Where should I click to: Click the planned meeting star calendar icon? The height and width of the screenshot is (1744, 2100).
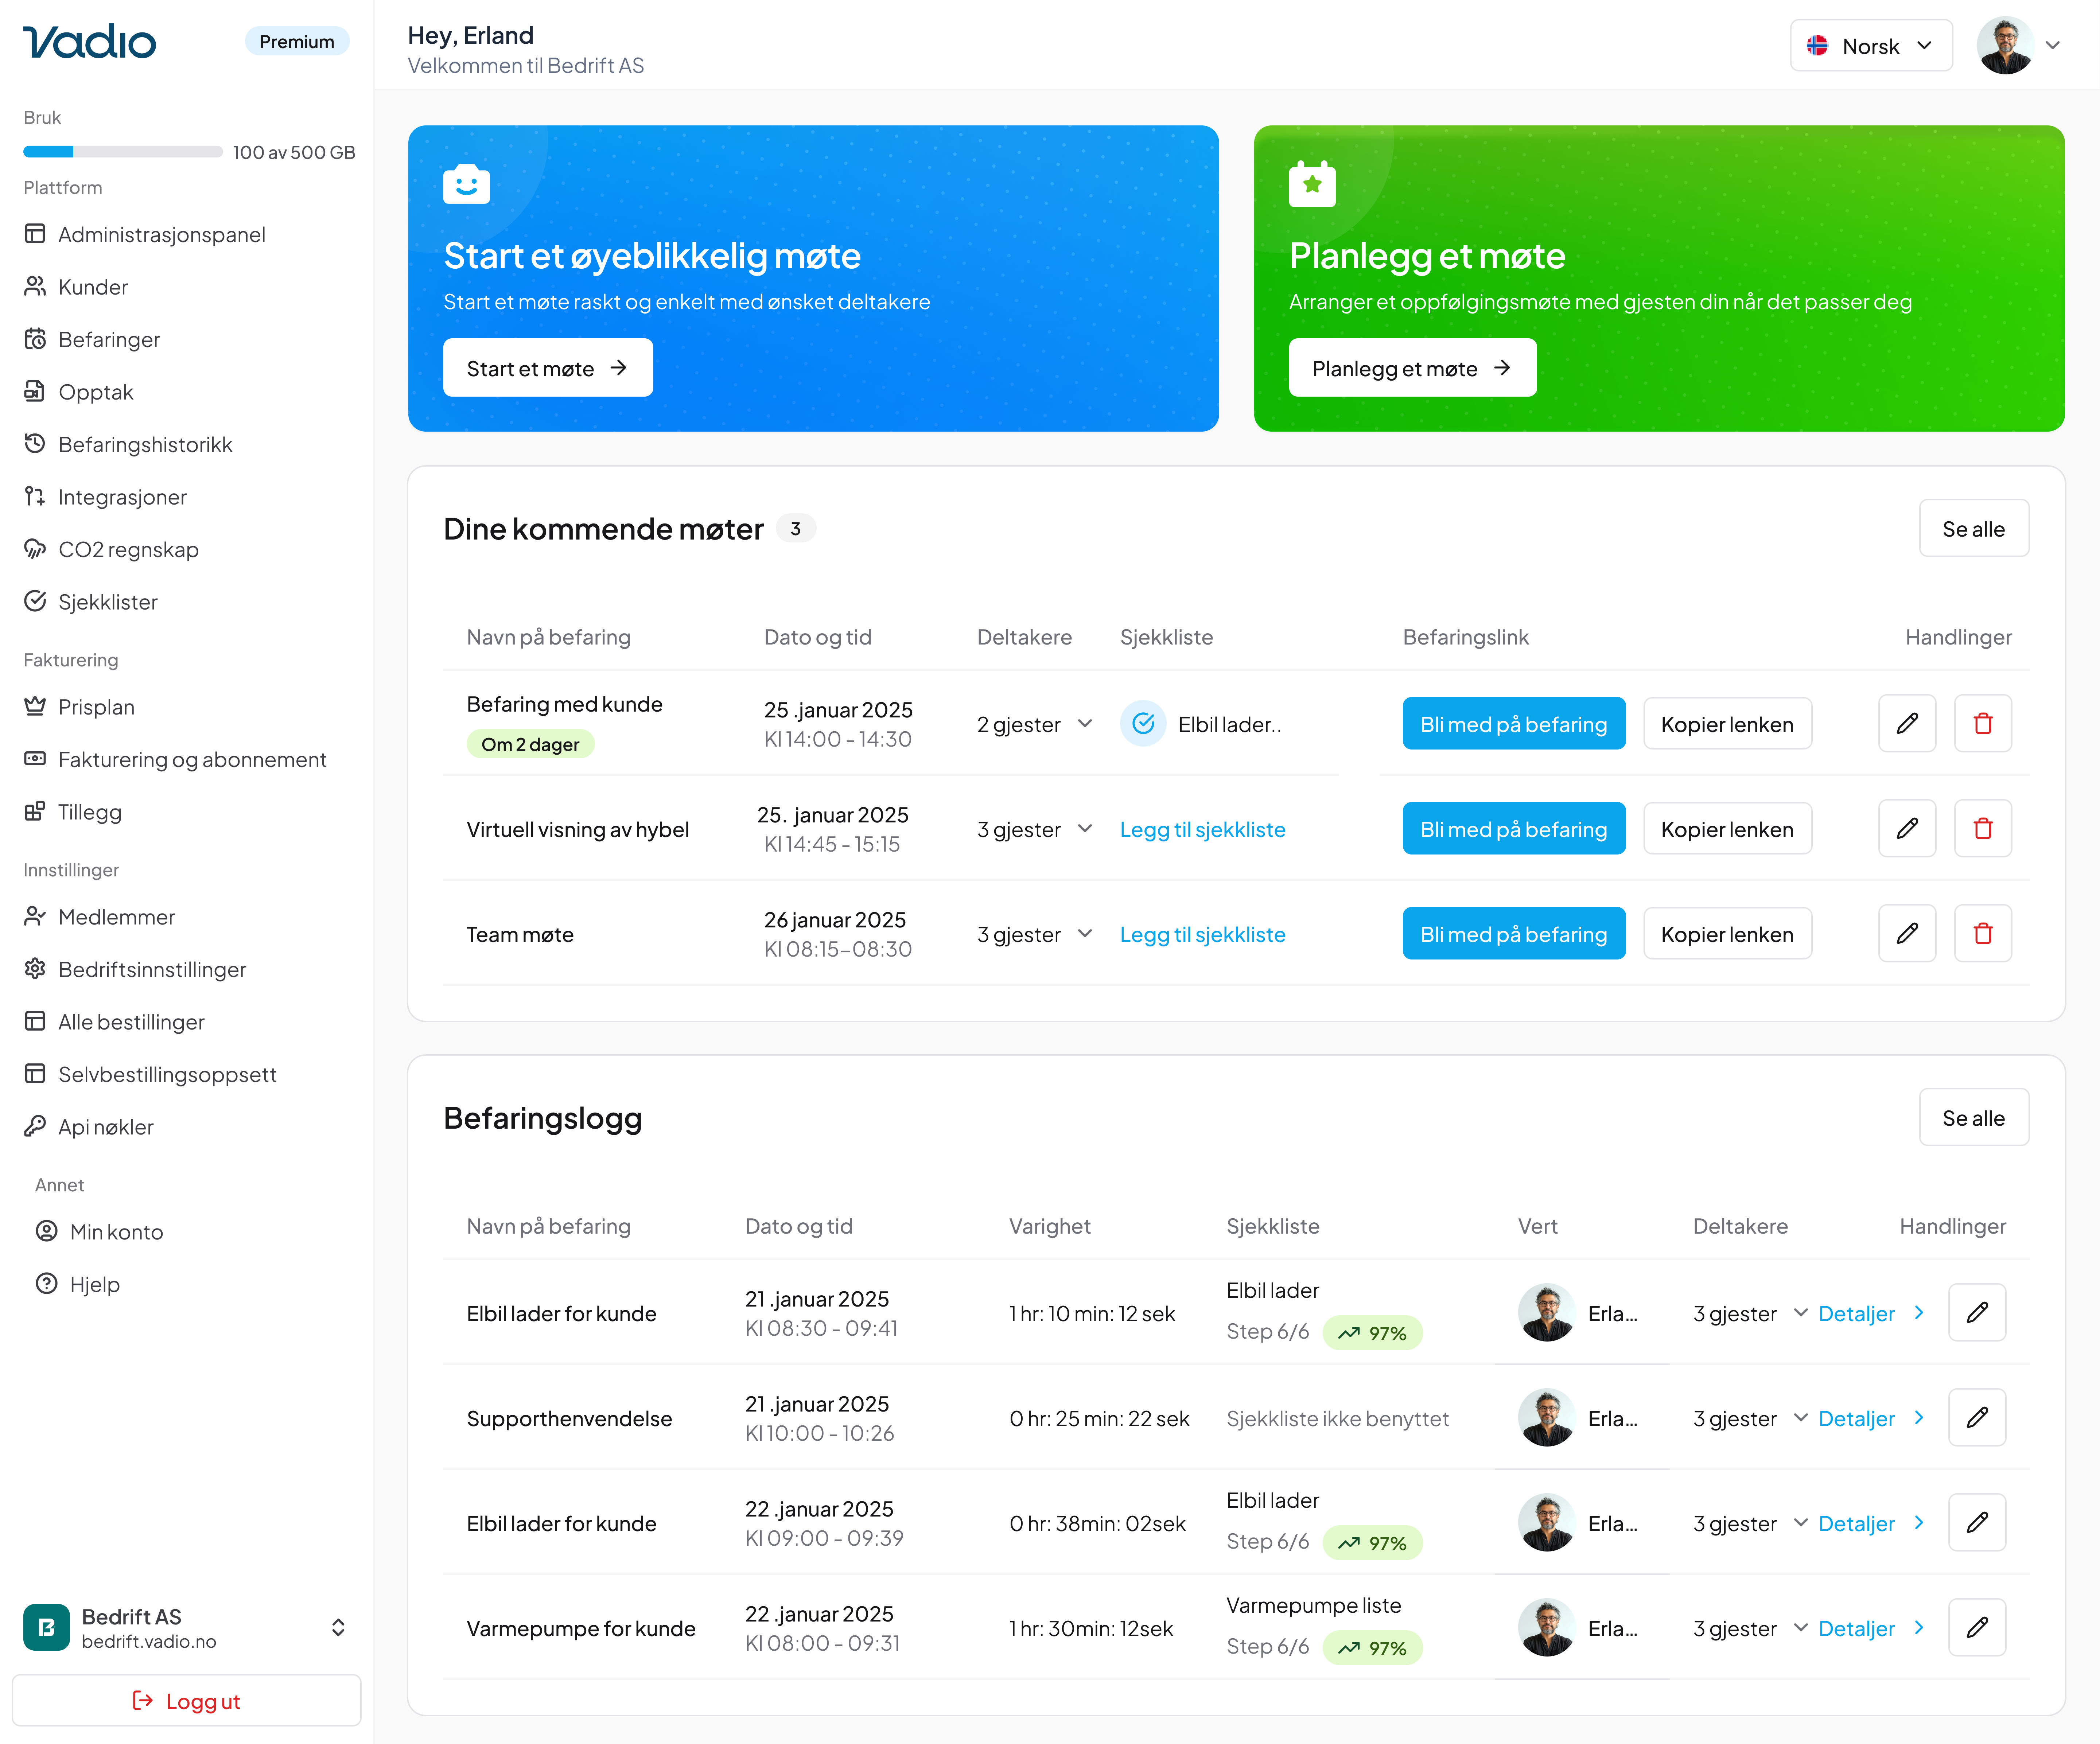tap(1312, 184)
